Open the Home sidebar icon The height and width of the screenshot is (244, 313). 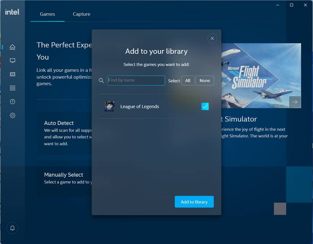pos(13,47)
